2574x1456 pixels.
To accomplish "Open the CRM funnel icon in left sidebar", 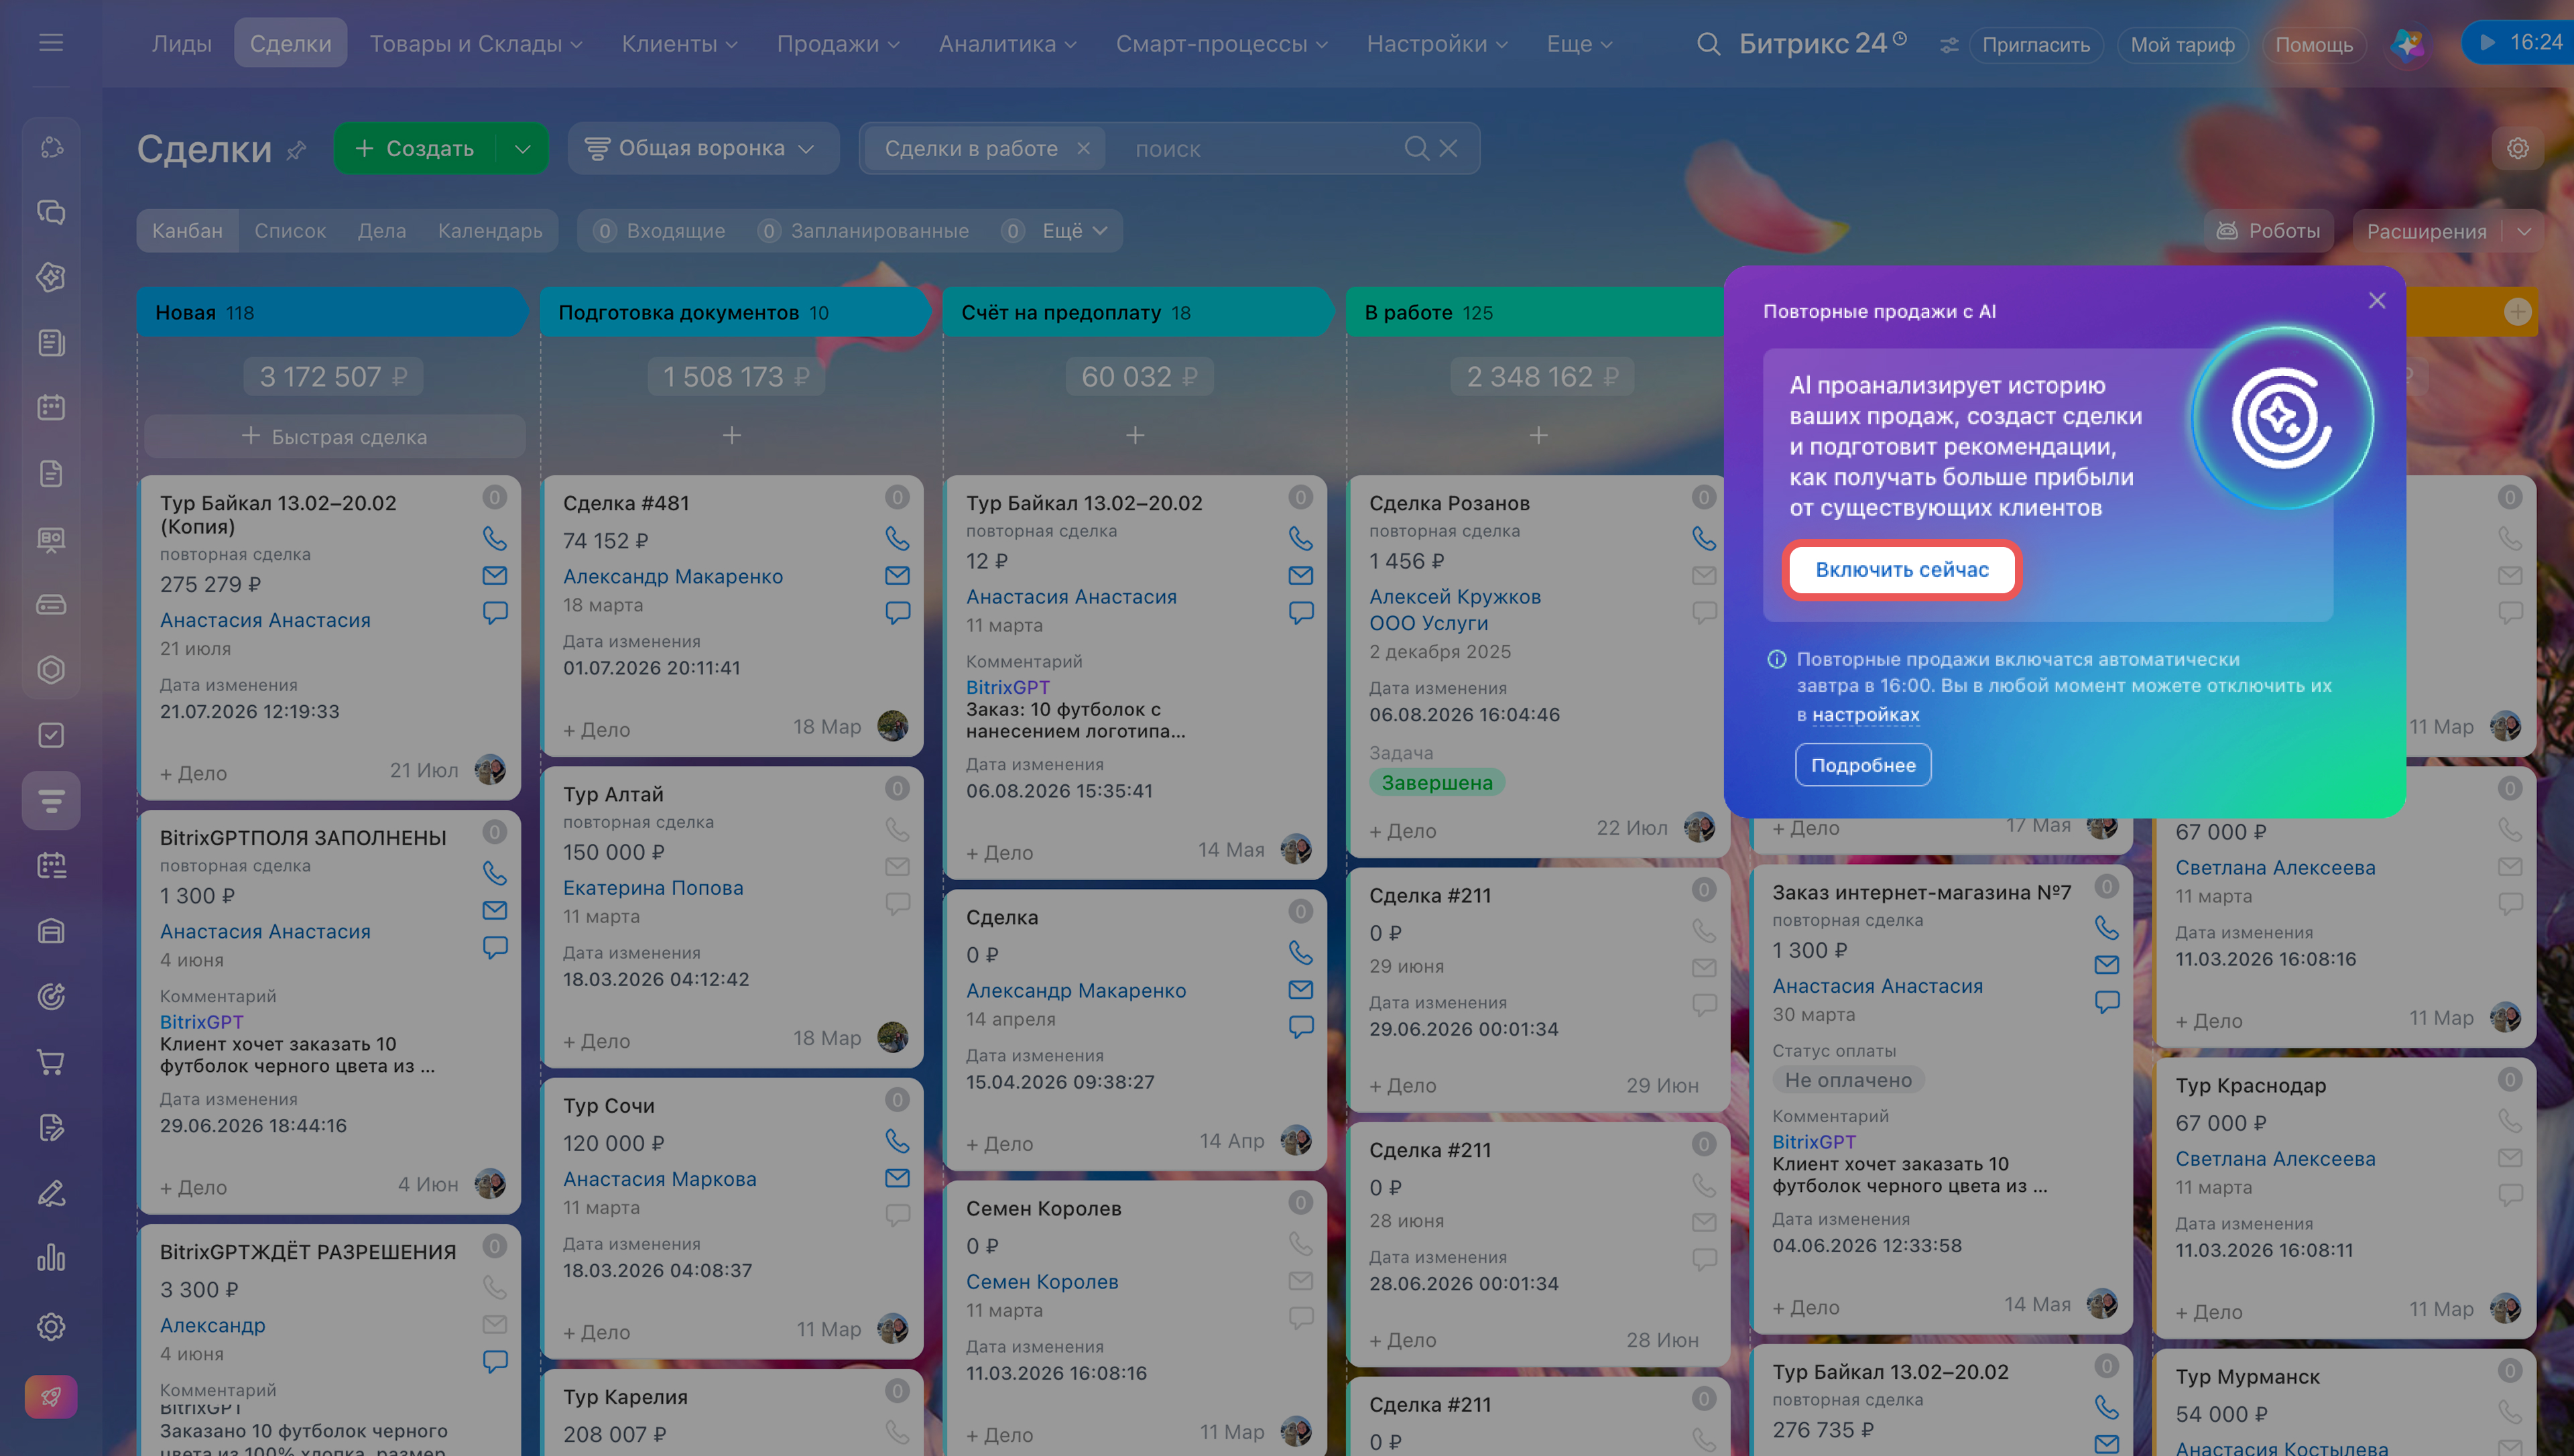I will pos(51,800).
